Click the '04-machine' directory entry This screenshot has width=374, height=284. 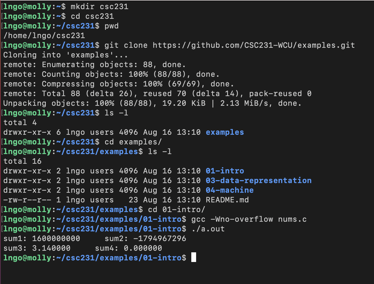(230, 190)
